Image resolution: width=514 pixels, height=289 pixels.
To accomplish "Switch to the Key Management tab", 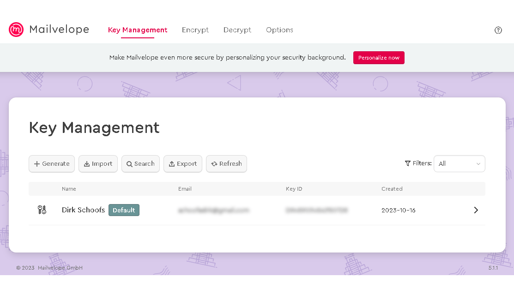I will (137, 30).
